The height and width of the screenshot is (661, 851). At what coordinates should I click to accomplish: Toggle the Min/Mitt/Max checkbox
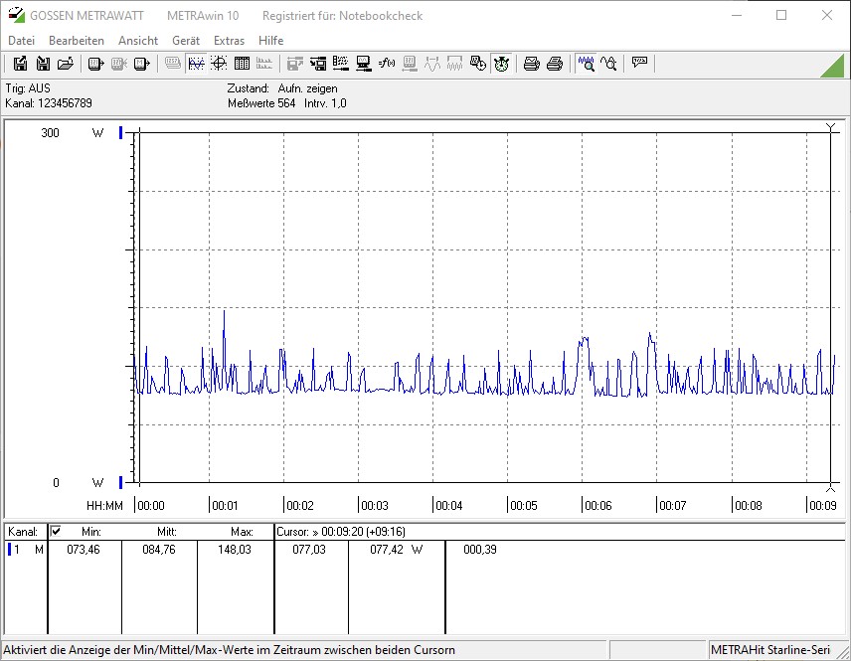point(56,531)
